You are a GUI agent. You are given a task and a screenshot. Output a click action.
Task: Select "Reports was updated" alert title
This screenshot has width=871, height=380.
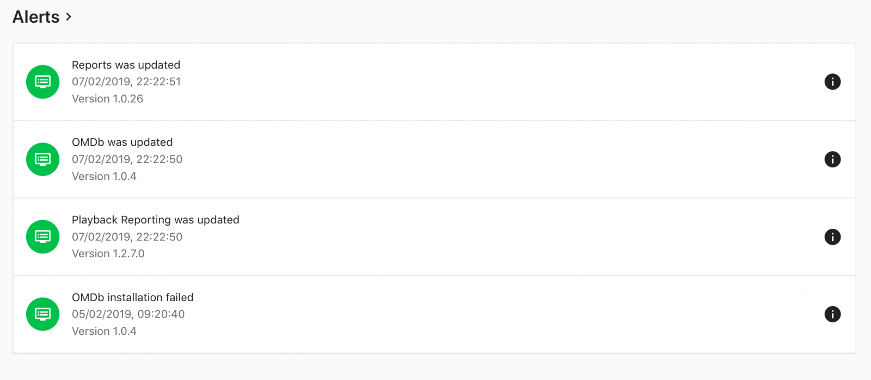point(126,65)
